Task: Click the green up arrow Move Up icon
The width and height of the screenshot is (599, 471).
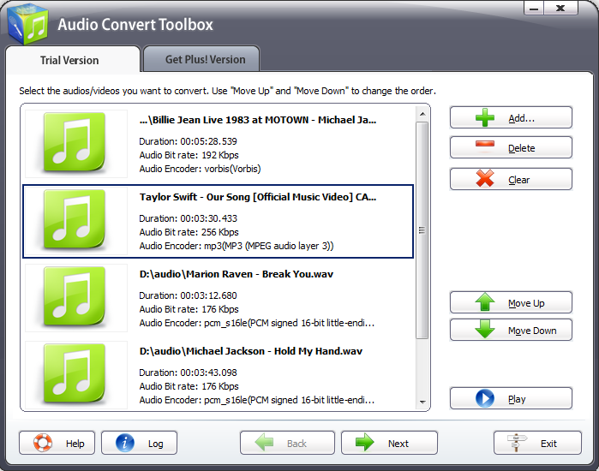Action: [x=485, y=302]
